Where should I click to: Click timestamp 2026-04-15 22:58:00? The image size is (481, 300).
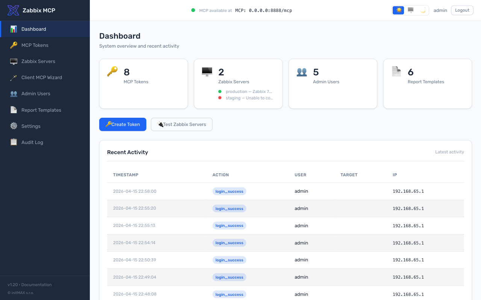click(135, 191)
